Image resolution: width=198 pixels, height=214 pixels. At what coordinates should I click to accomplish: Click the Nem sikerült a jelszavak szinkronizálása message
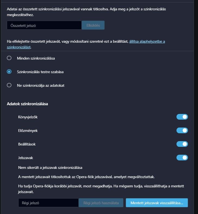[x=50, y=168]
